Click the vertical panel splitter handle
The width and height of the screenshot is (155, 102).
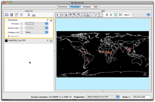click(x=54, y=51)
